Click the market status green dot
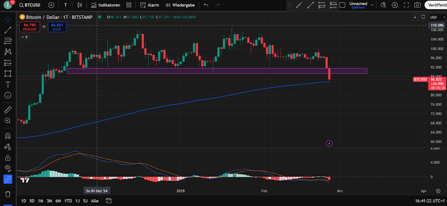Viewport: 447px width, 206px height. click(99, 17)
